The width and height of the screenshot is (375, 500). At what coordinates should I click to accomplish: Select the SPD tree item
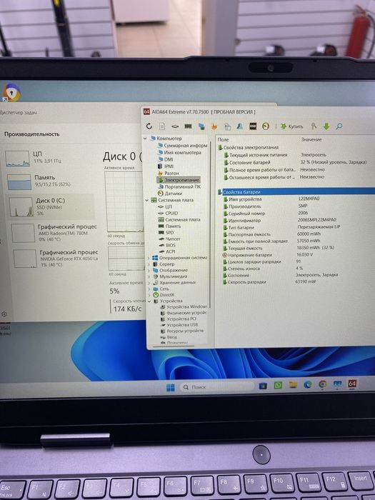click(166, 232)
